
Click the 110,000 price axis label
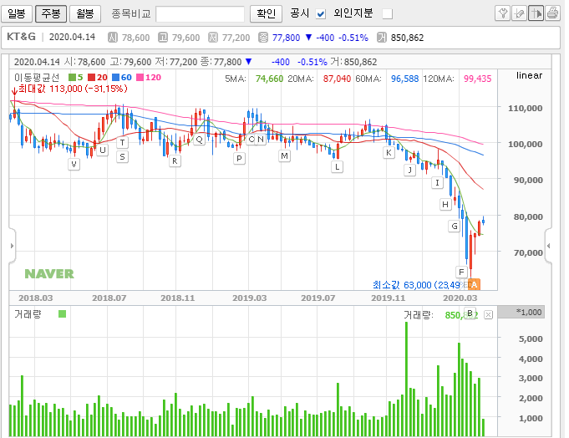click(x=525, y=108)
